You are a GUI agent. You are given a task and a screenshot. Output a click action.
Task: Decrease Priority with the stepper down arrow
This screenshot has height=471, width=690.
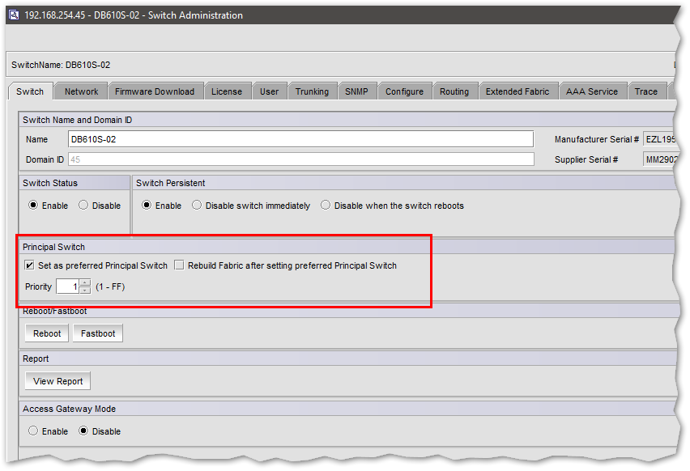[85, 290]
